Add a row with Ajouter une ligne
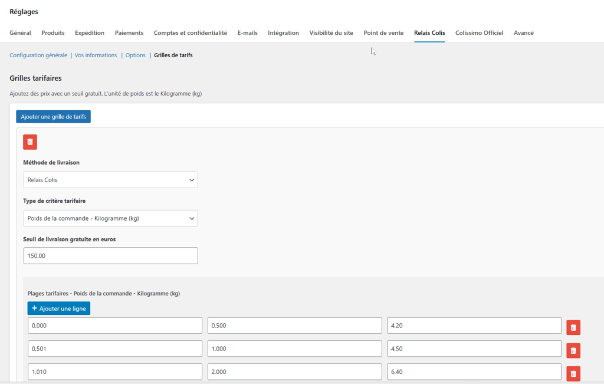This screenshot has height=384, width=604. tap(58, 308)
